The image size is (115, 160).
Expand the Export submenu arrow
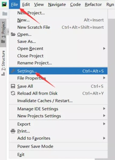tap(104, 124)
